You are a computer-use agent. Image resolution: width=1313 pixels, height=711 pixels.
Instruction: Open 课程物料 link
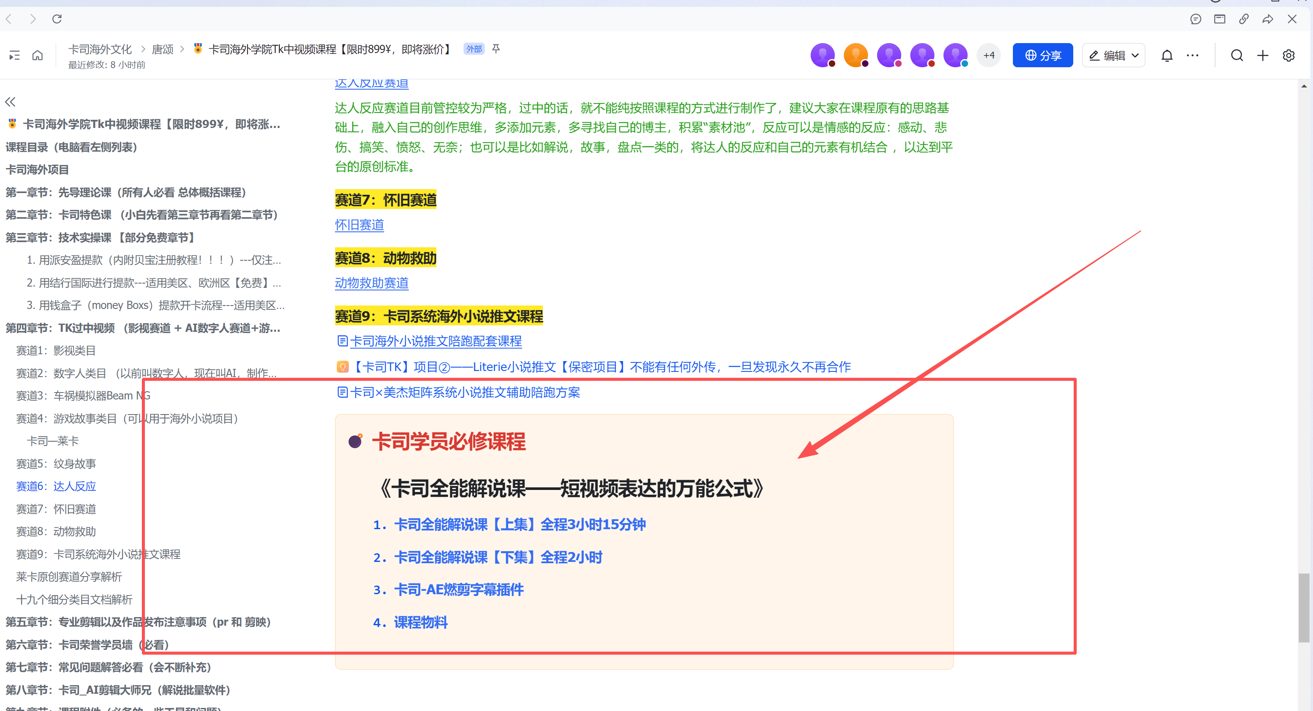click(420, 622)
